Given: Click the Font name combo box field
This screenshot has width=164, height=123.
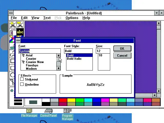Looking at the screenshot, I should (x=39, y=51).
